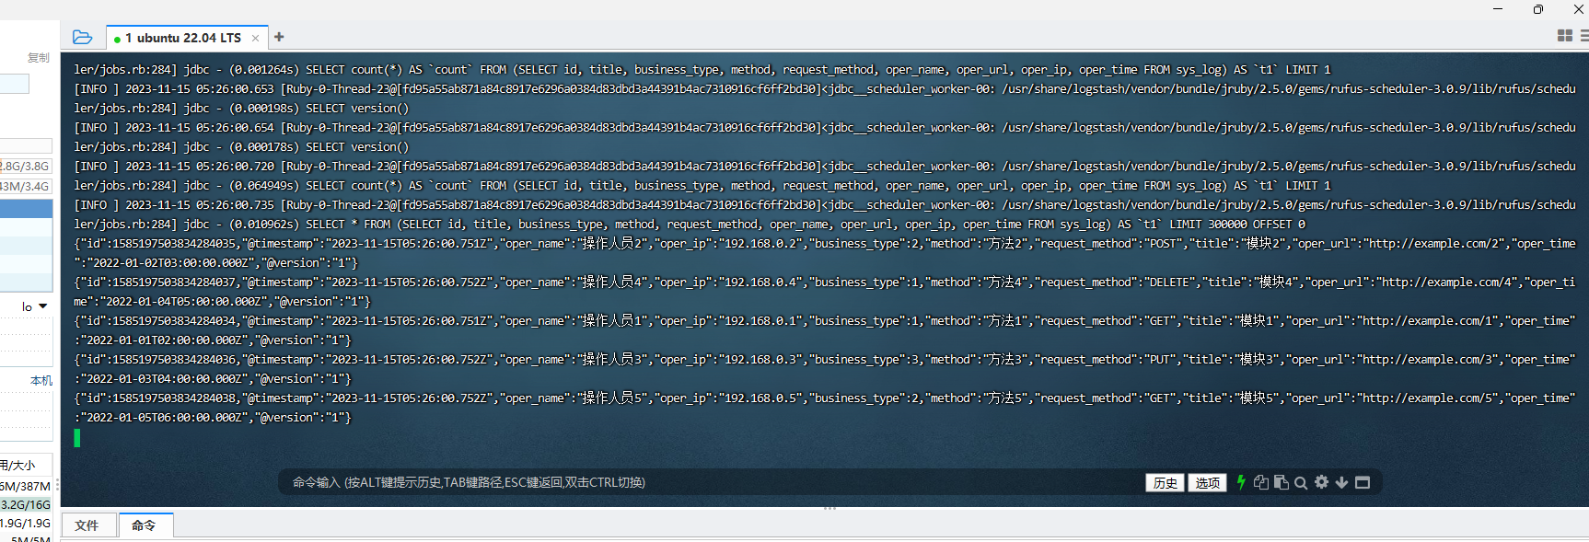This screenshot has height=542, width=1589.
Task: Open terminal search magnifier icon
Action: (1301, 482)
